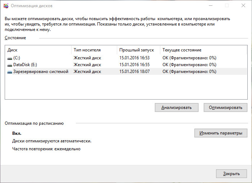Click last run time 15.01.2016 16:55
Viewport: 252px width, 183px height.
coord(134,65)
